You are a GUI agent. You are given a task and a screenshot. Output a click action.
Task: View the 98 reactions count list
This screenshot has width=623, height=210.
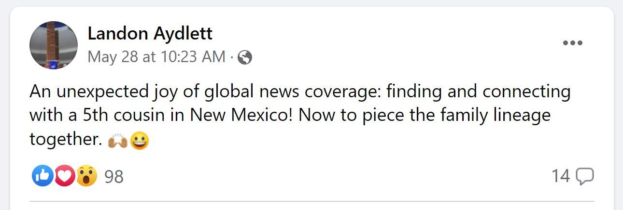point(114,177)
